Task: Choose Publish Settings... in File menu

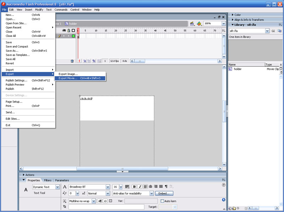Action: tap(28, 80)
